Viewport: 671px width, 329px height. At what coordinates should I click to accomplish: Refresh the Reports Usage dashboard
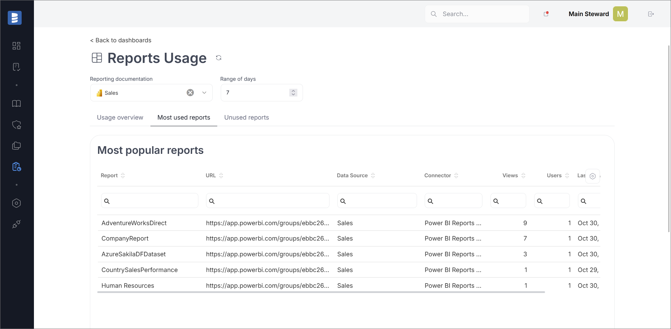click(x=219, y=57)
